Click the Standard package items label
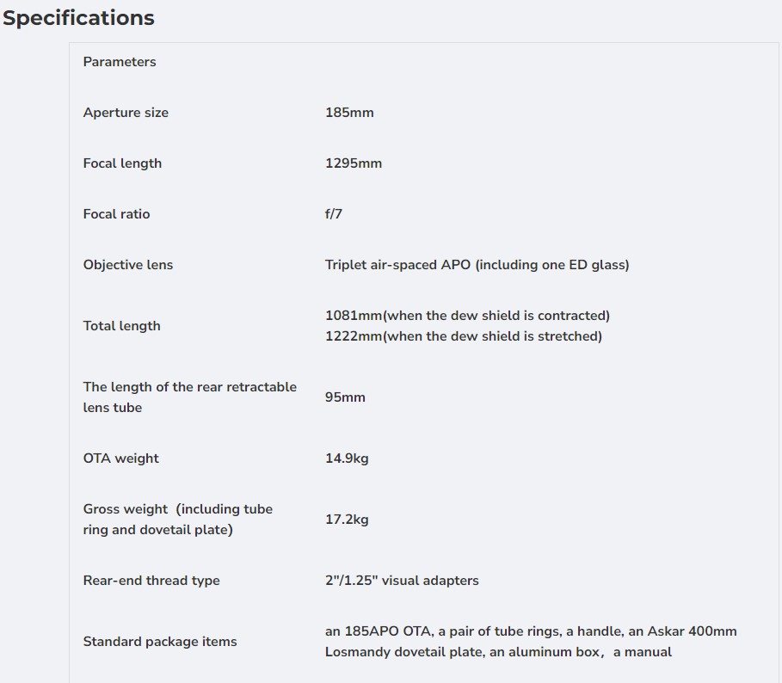Screen dimensions: 782x683 point(160,642)
